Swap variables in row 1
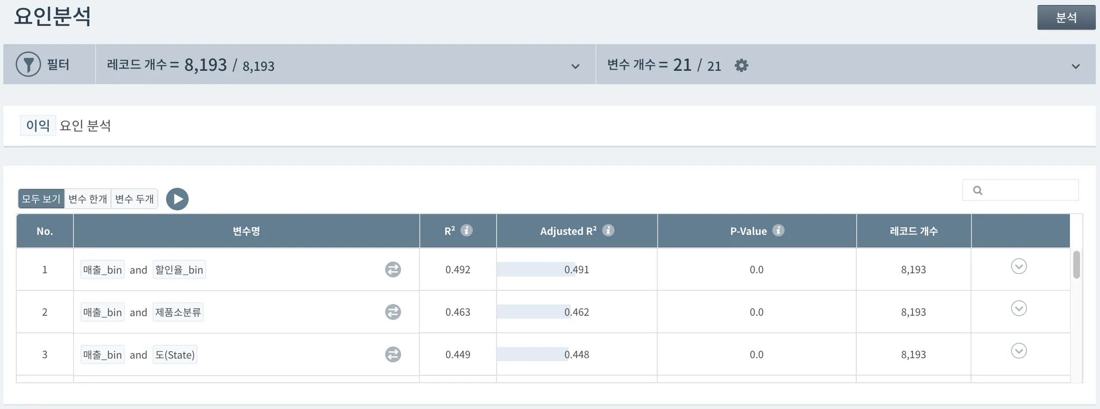The width and height of the screenshot is (1100, 409). (393, 269)
